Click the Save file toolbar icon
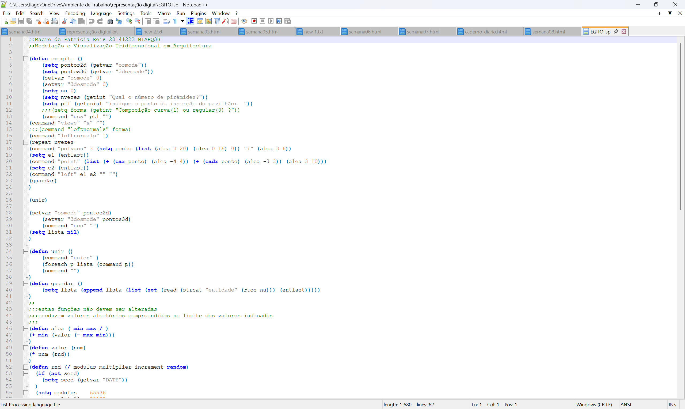This screenshot has width=685, height=409. coord(21,21)
